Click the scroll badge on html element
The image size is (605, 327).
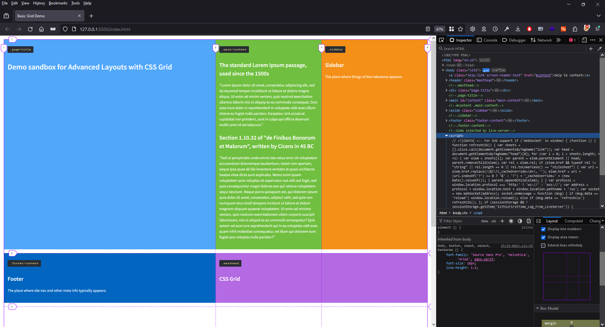[485, 60]
